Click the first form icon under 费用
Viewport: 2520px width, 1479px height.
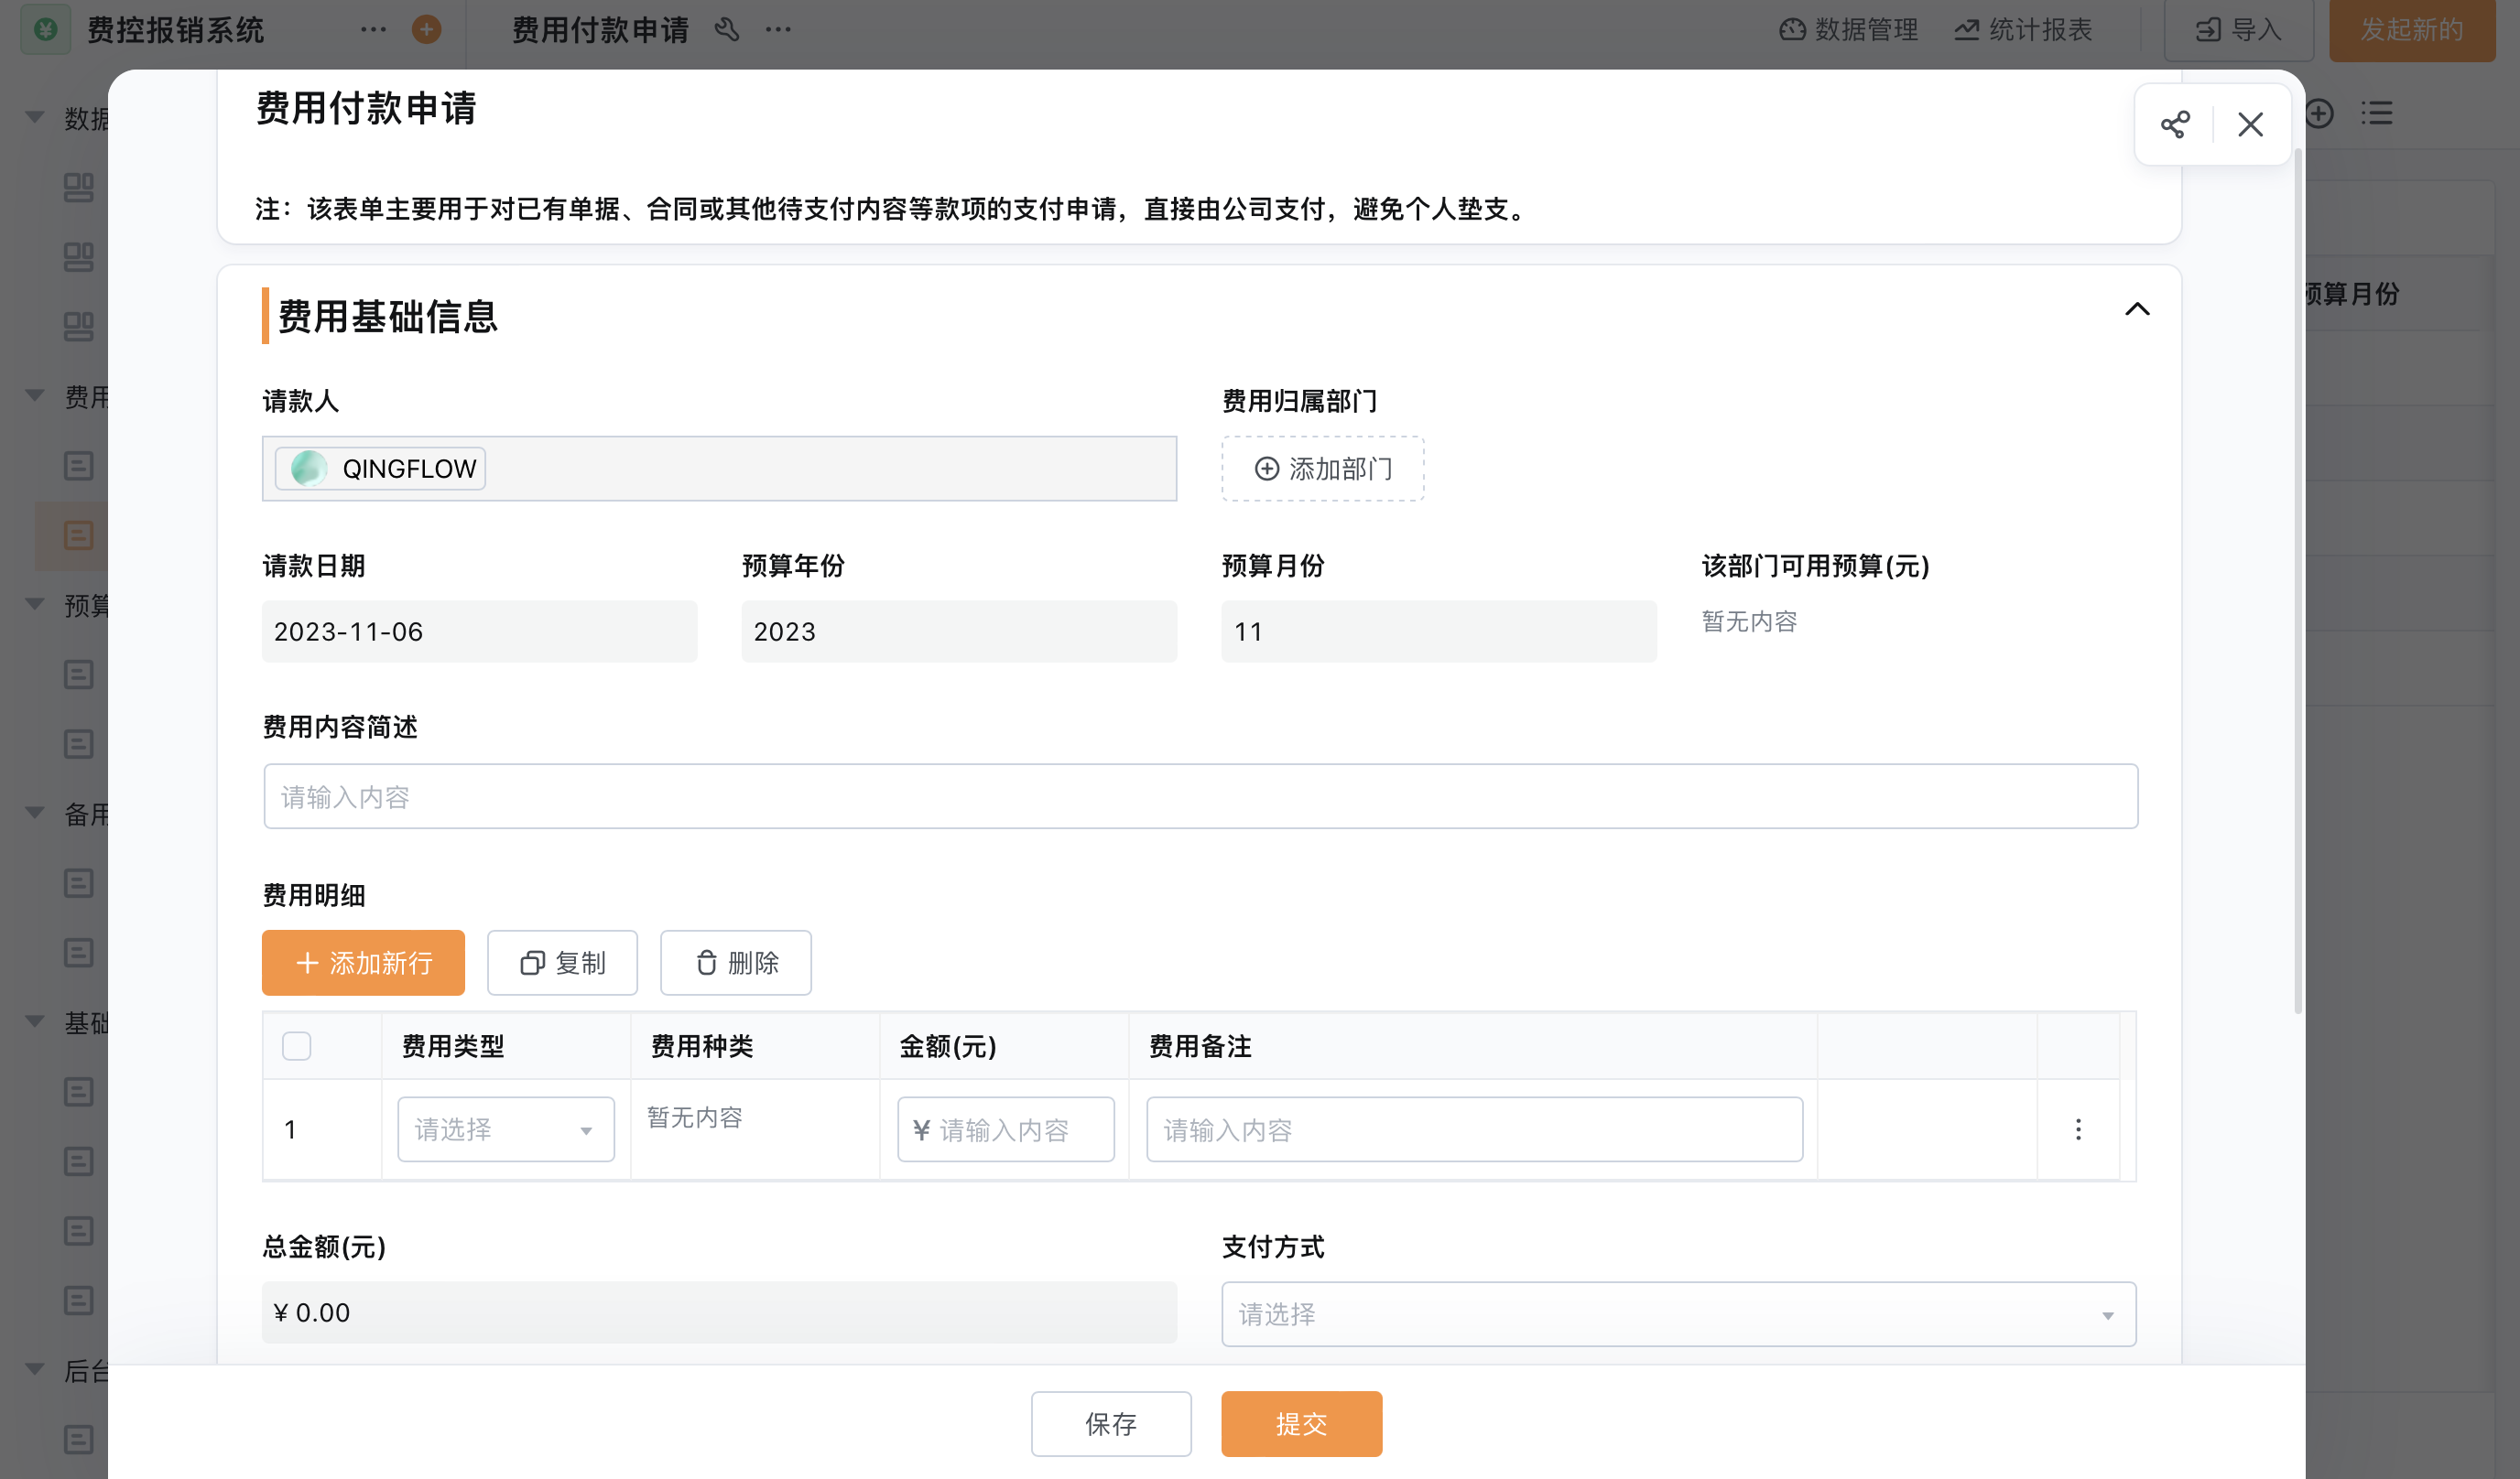(x=78, y=466)
